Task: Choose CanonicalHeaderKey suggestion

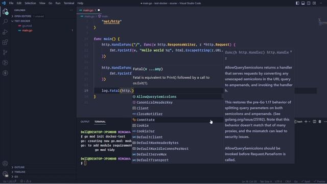Action: (x=177, y=102)
